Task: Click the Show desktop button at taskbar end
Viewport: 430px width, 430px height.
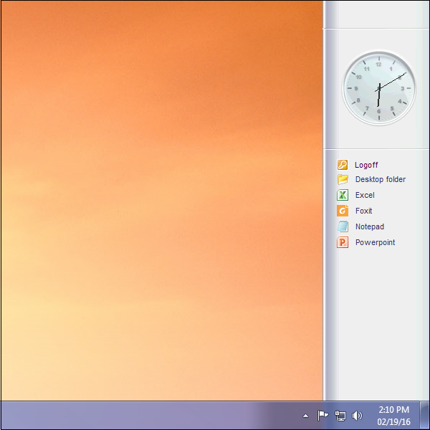Action: 425,416
